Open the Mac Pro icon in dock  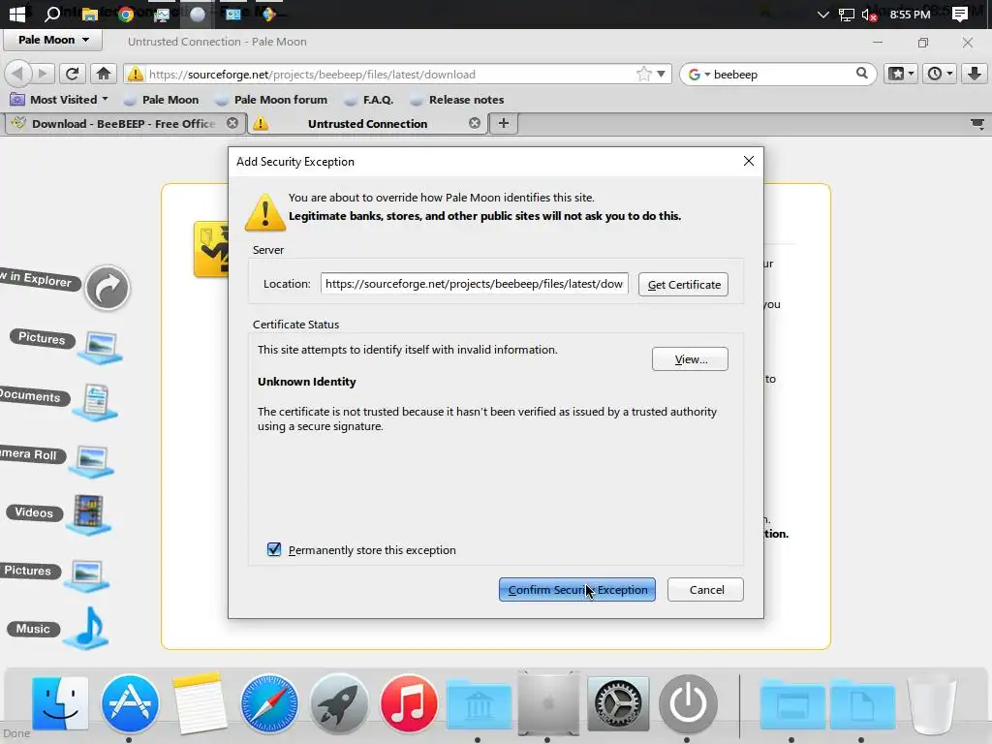(x=548, y=703)
